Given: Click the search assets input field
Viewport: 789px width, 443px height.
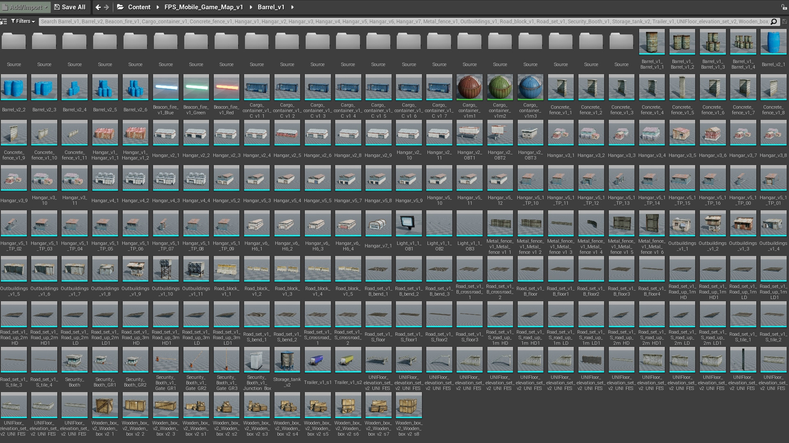Looking at the screenshot, I should point(403,21).
